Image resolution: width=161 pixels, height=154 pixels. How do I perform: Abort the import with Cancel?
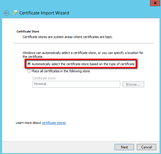147,147
